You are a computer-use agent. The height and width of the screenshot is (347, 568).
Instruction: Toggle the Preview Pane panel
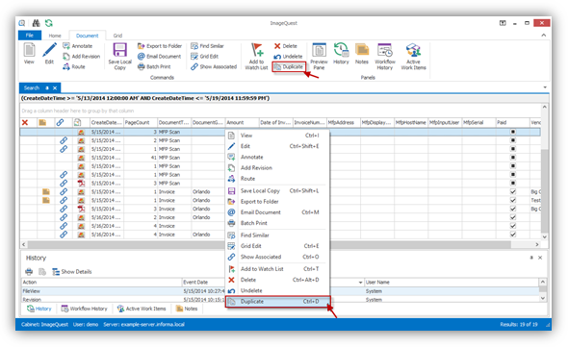tap(319, 56)
